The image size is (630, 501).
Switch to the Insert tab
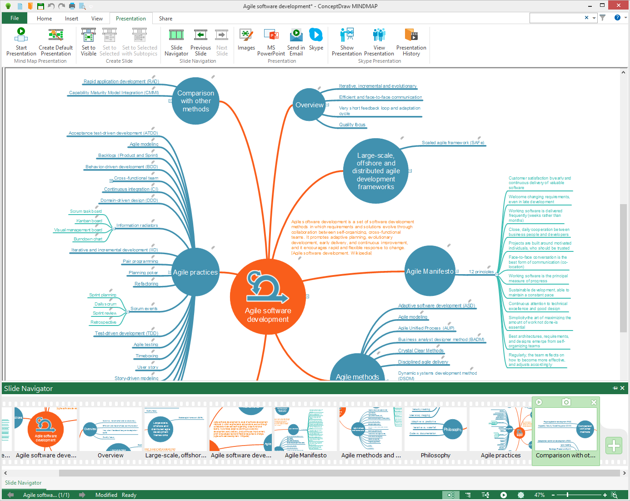tap(71, 19)
